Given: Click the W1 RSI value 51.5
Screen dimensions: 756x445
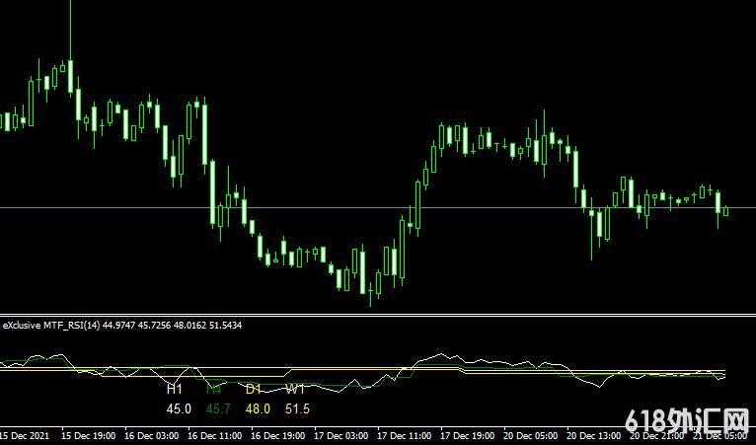Looking at the screenshot, I should (x=297, y=409).
